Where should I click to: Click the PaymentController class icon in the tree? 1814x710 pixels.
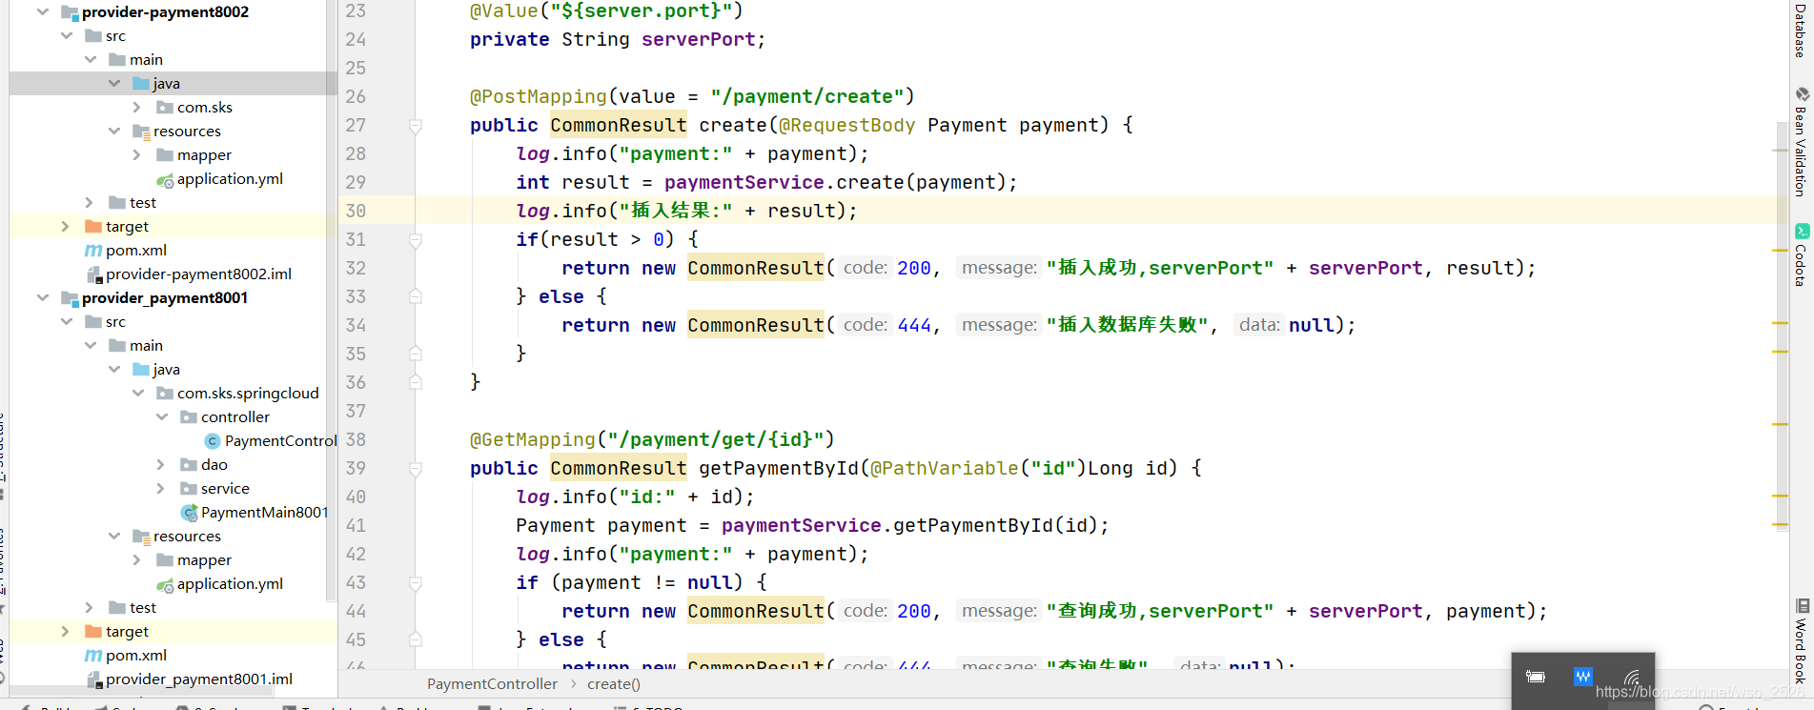click(x=213, y=441)
